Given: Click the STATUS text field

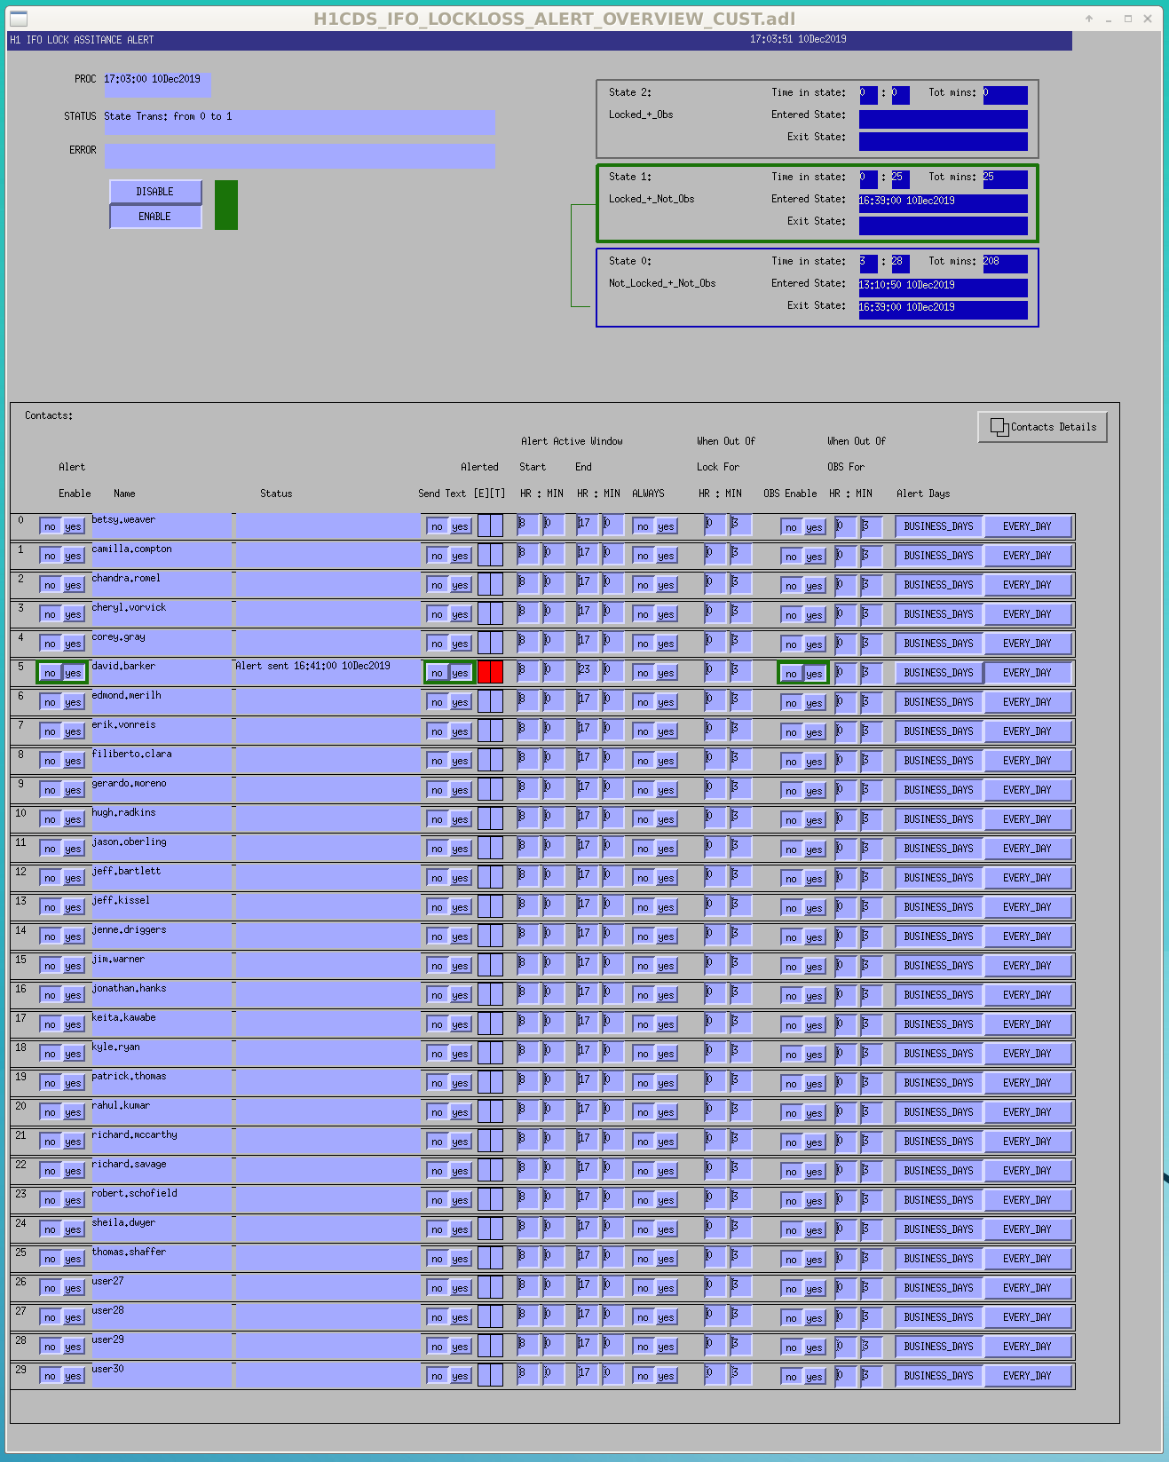Looking at the screenshot, I should [x=299, y=122].
